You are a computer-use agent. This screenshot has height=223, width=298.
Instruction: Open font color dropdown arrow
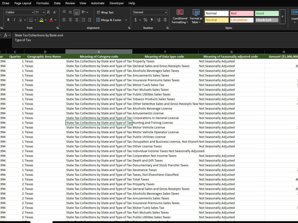(x=55, y=20)
